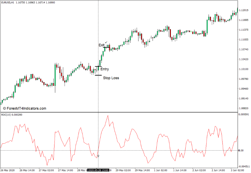Viewport: 251px width, 173px height.
Task: Open the ForexMT4Indicators.com website link
Action: (x=25, y=108)
